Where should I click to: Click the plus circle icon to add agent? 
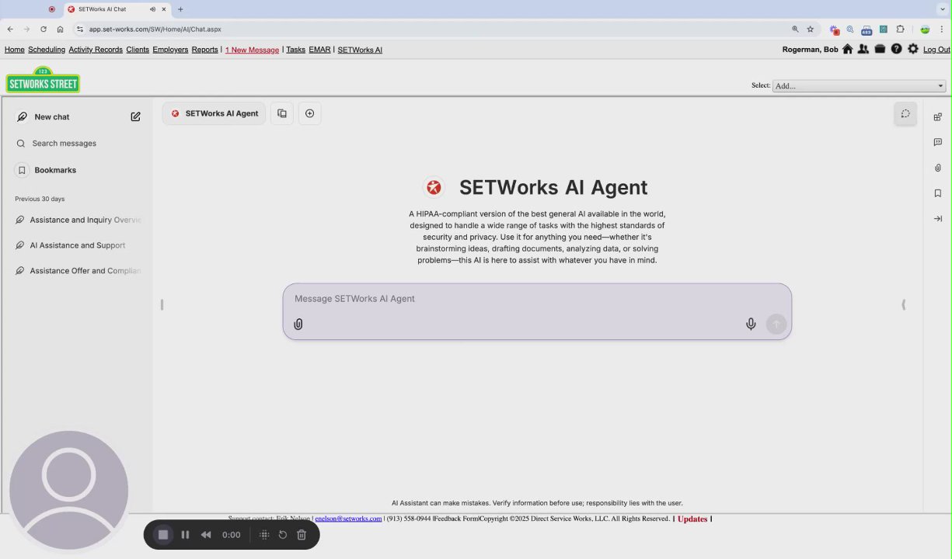click(x=309, y=113)
